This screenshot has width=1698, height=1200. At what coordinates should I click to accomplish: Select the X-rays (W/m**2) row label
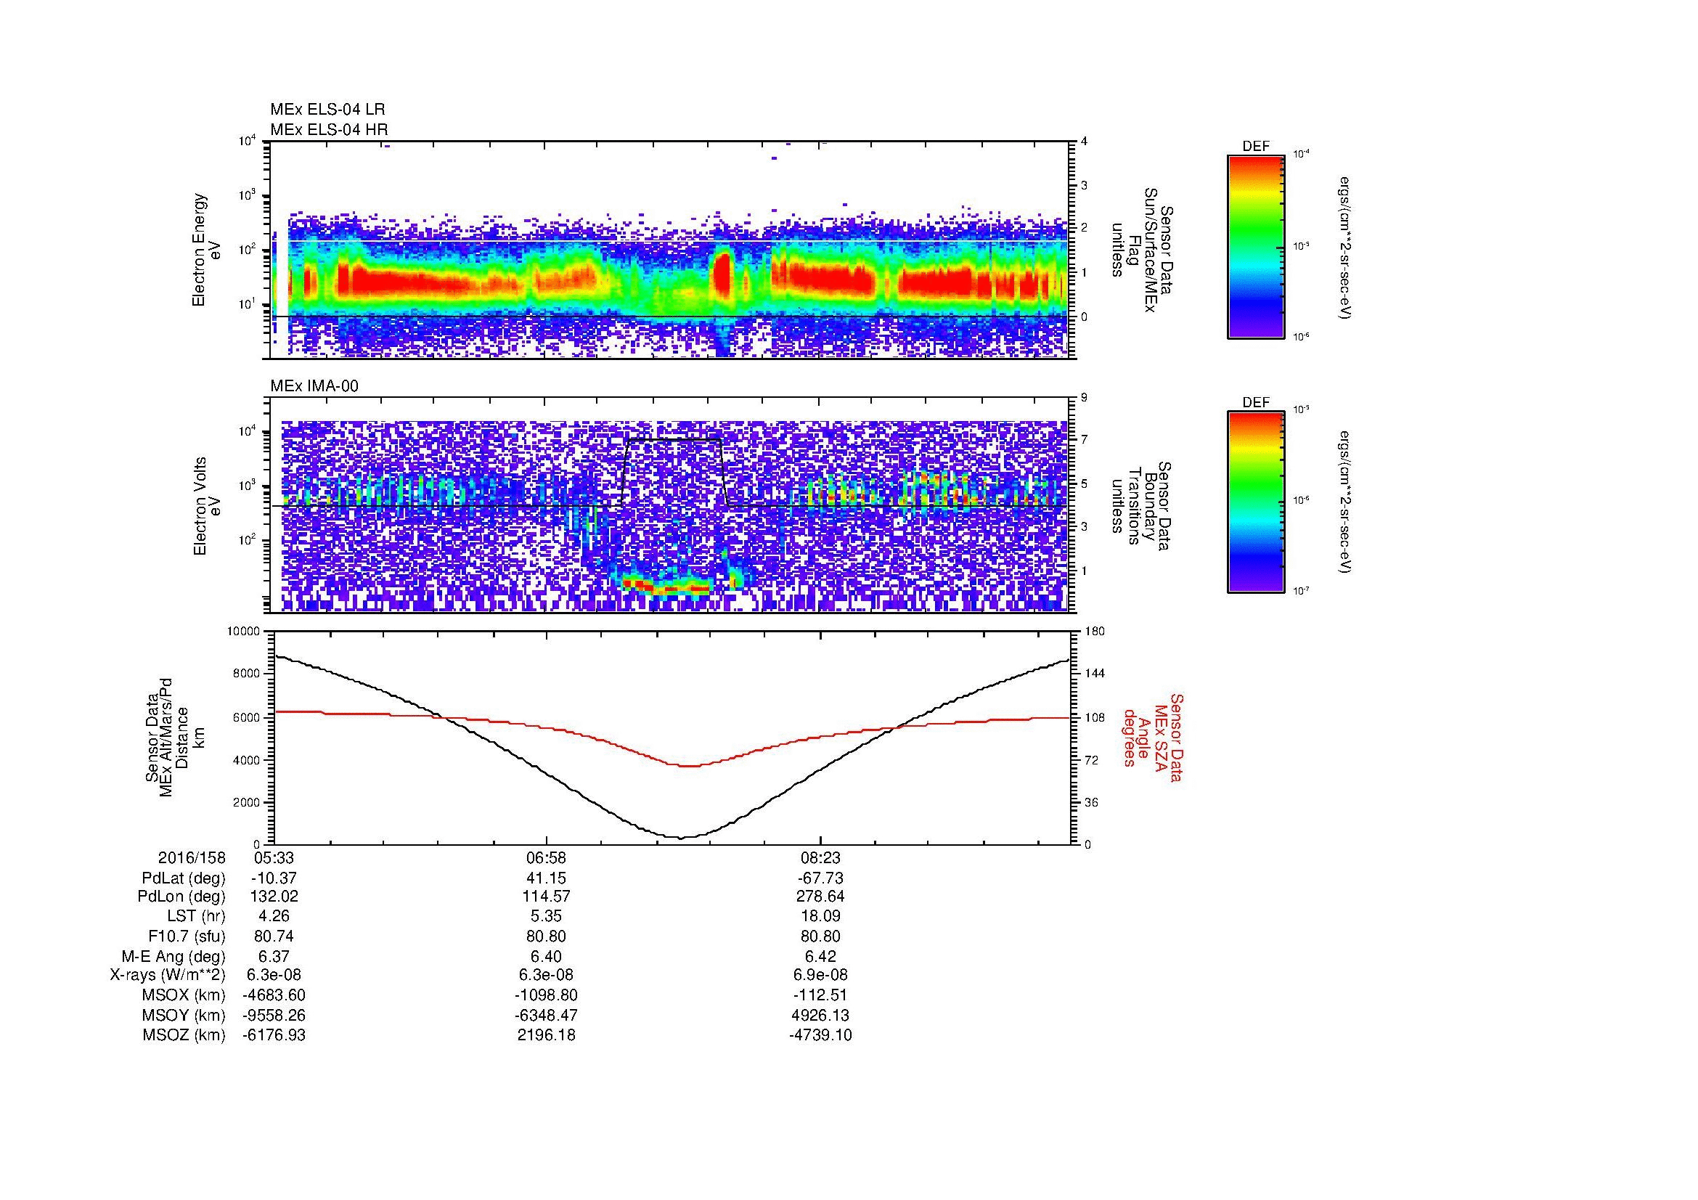pos(168,975)
